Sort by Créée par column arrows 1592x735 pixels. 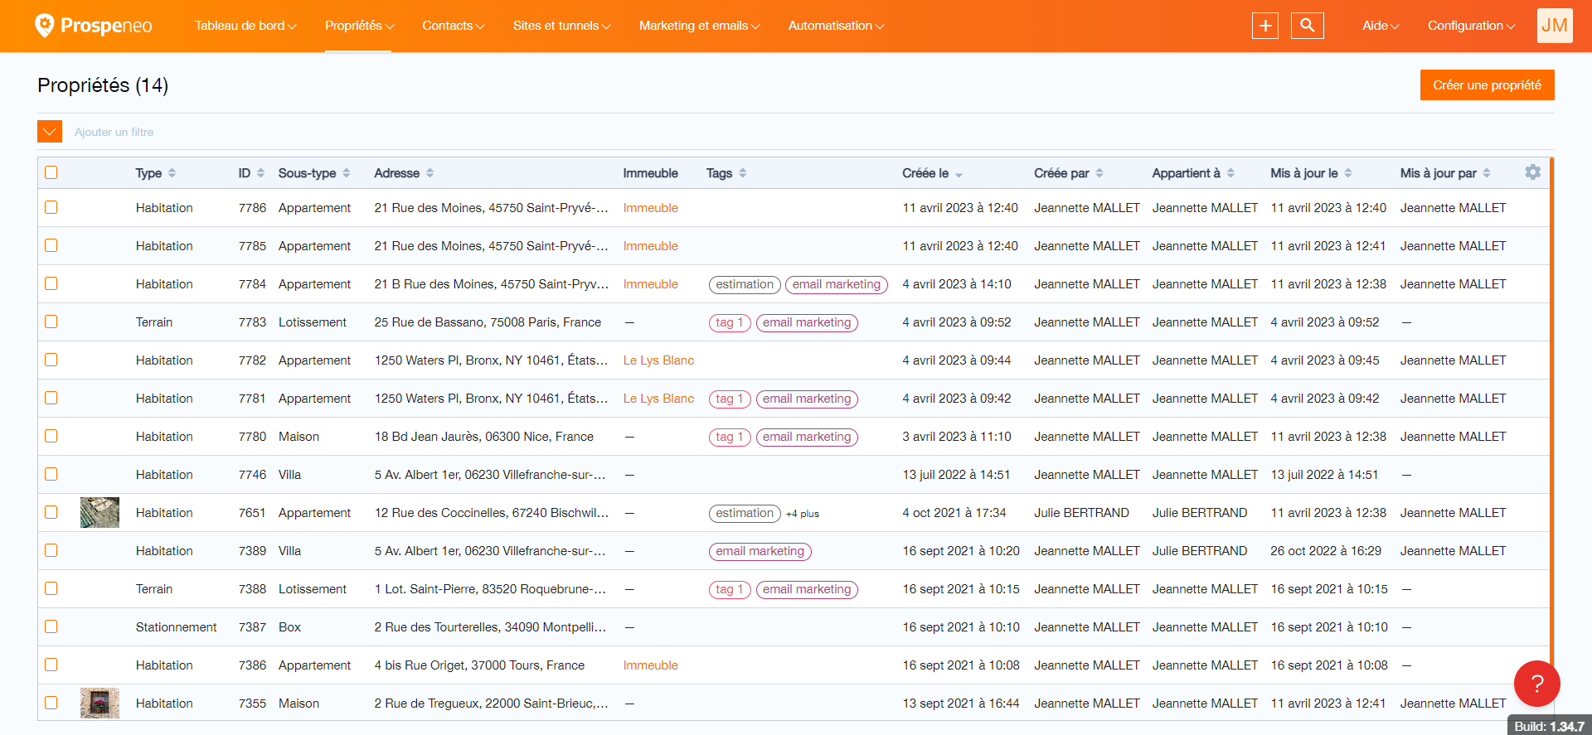[1099, 173]
